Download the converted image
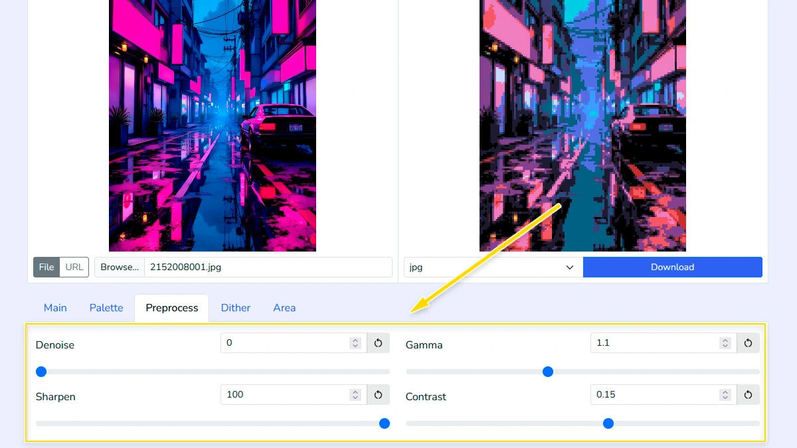Image resolution: width=797 pixels, height=448 pixels. [x=672, y=267]
